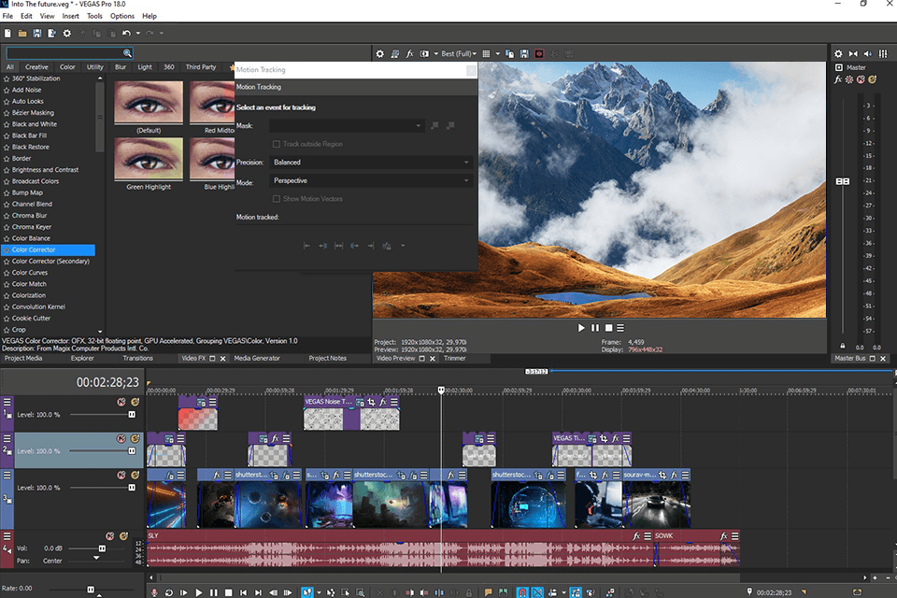Image resolution: width=897 pixels, height=598 pixels.
Task: Open the Precision Balanced dropdown
Action: [x=371, y=162]
